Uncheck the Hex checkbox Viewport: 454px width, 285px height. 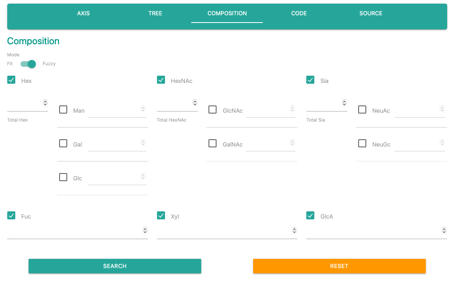(11, 80)
